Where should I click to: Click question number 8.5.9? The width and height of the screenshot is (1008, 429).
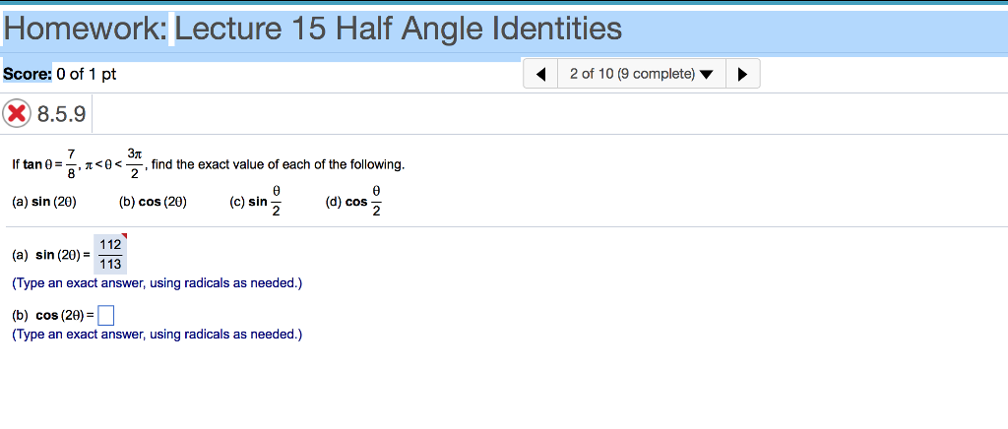click(61, 114)
